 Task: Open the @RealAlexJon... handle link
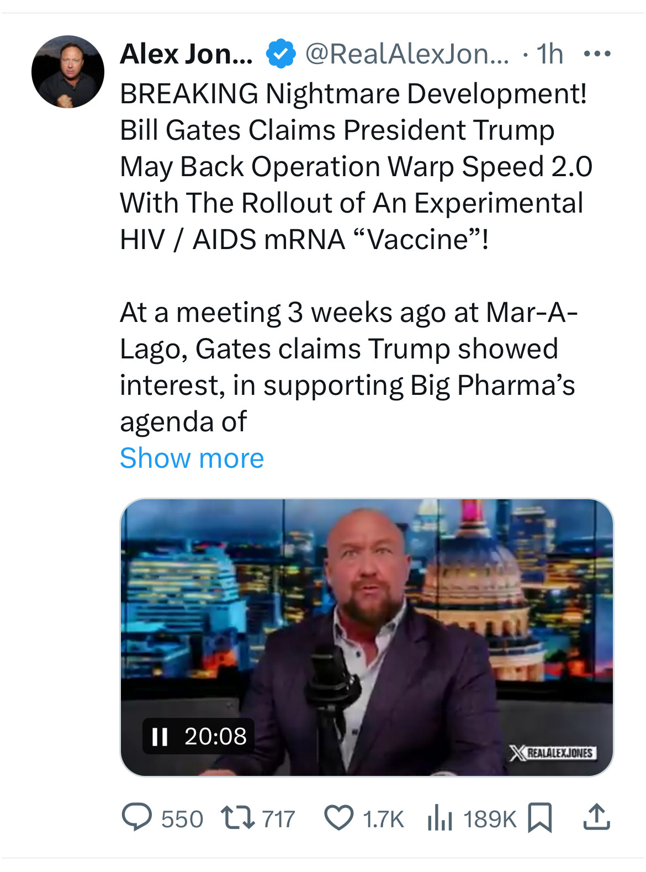[x=406, y=54]
